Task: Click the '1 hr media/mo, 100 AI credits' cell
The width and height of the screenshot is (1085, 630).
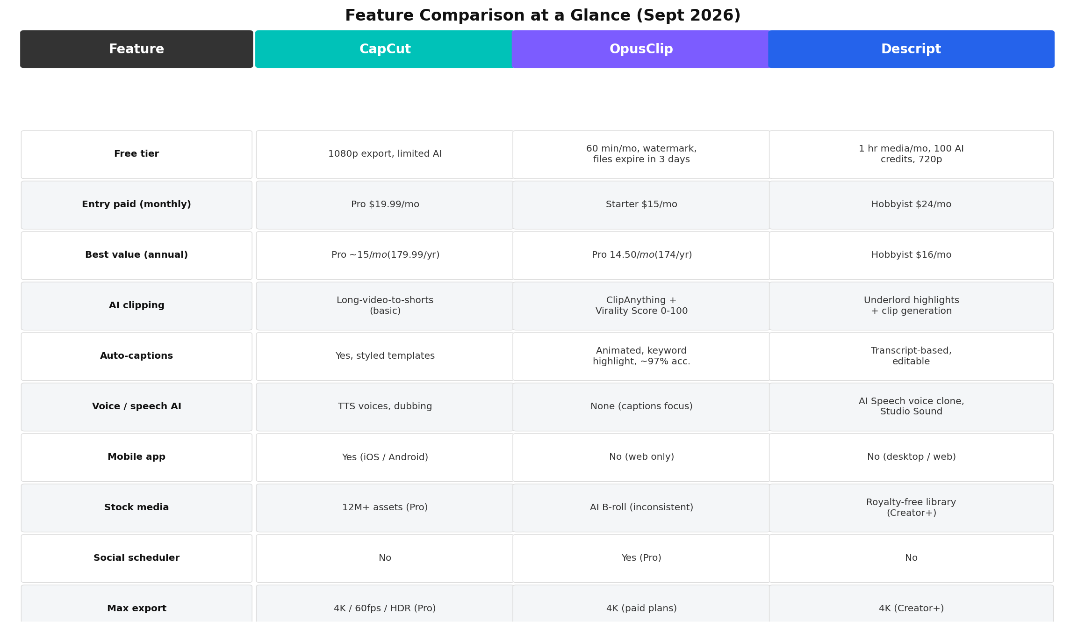Action: [x=911, y=154]
